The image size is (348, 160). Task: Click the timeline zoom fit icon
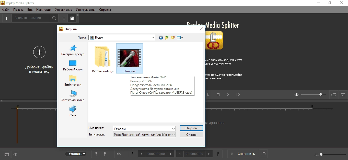(x=317, y=154)
